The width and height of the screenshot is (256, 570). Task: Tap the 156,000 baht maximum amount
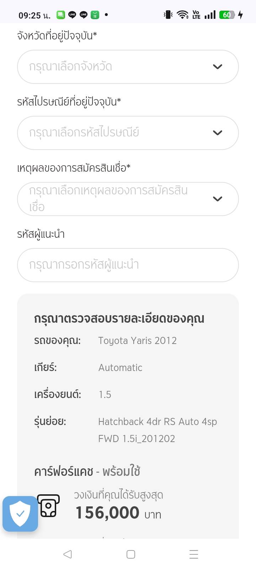click(107, 513)
